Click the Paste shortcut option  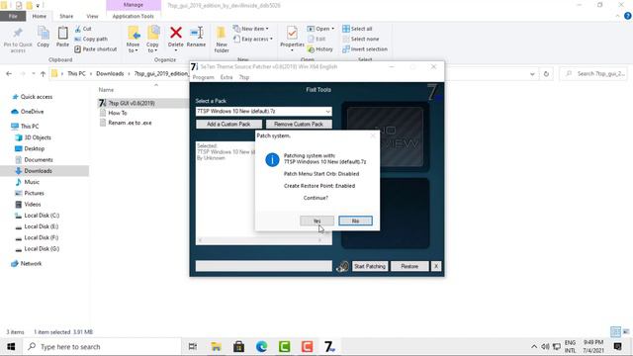(96, 49)
